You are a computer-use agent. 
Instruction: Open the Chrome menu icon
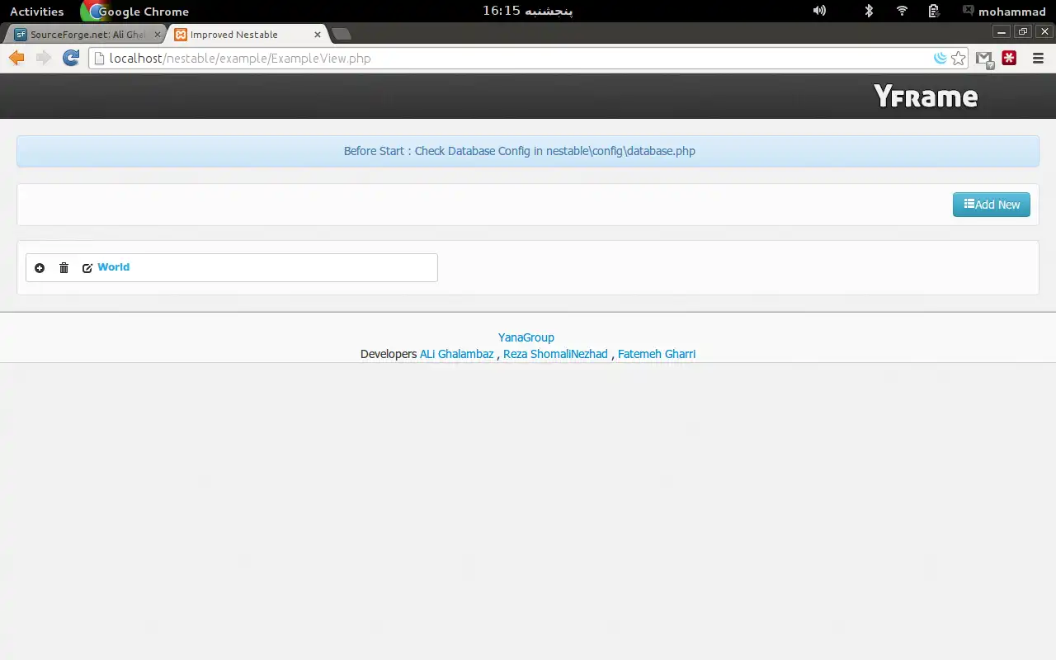tap(1038, 58)
